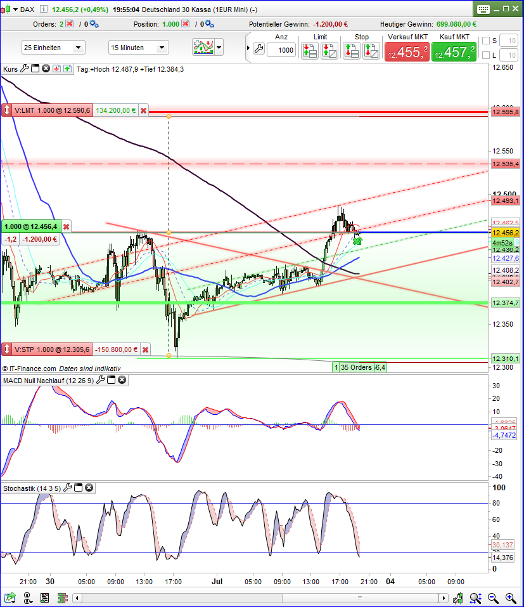Open order settings gear beside Orders
The height and width of the screenshot is (607, 524).
94,24
